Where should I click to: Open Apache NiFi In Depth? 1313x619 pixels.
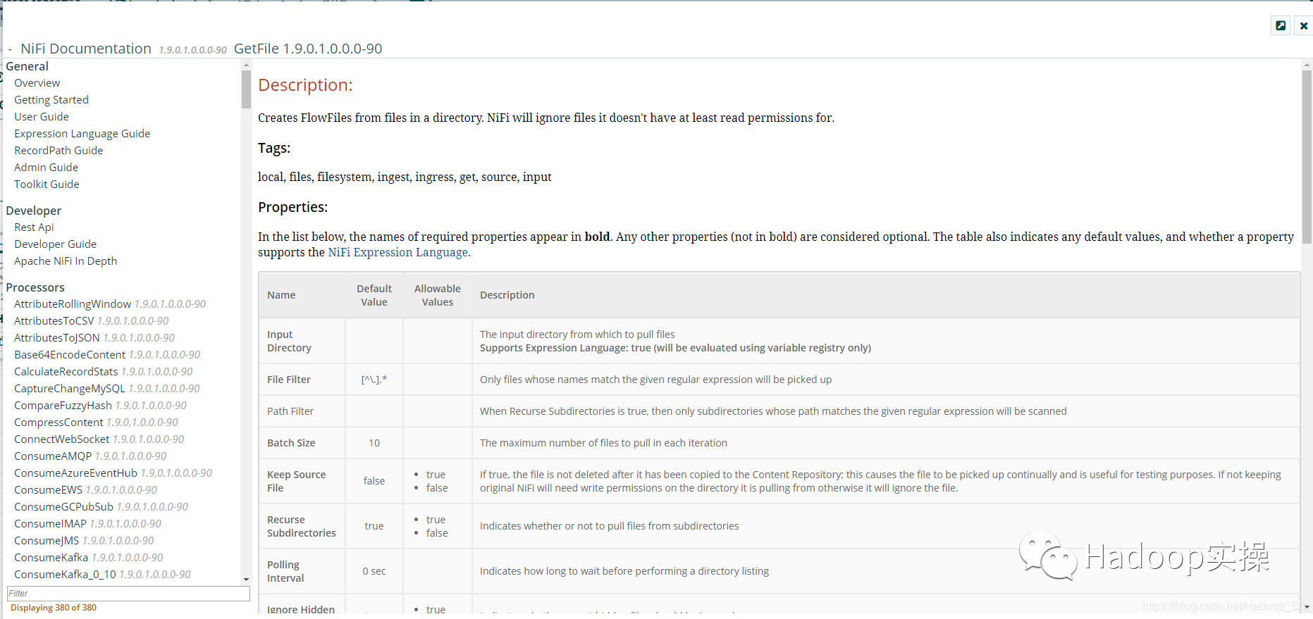pyautogui.click(x=66, y=261)
